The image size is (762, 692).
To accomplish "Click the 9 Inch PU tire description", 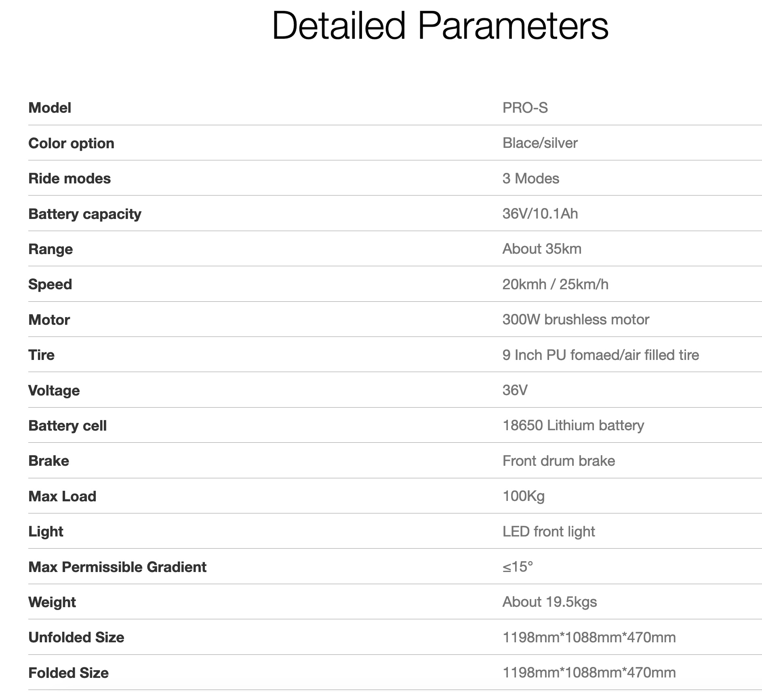I will click(600, 355).
